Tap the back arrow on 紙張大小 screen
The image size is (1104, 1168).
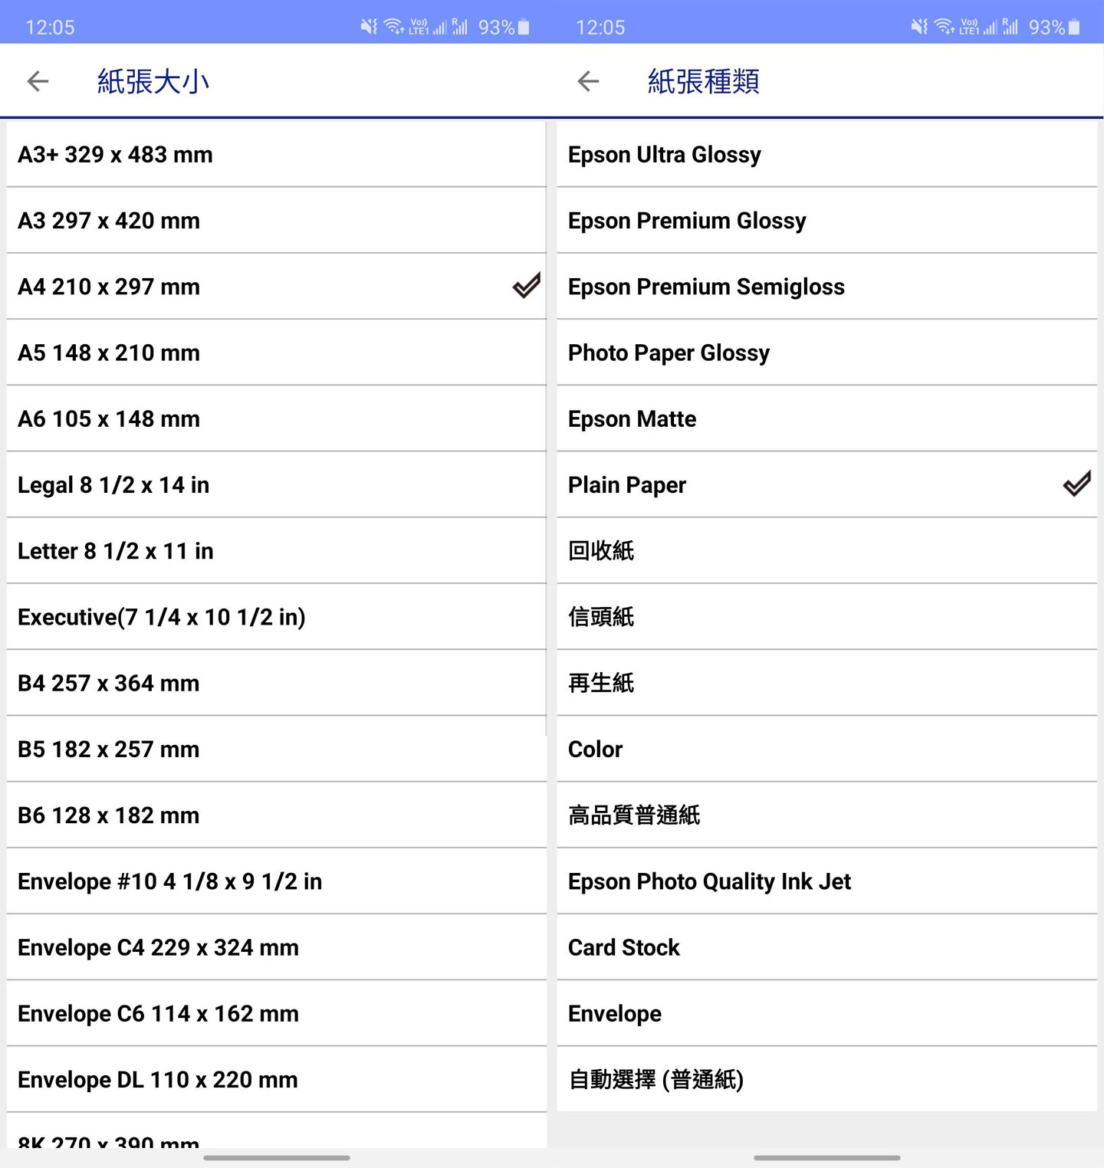pos(37,81)
